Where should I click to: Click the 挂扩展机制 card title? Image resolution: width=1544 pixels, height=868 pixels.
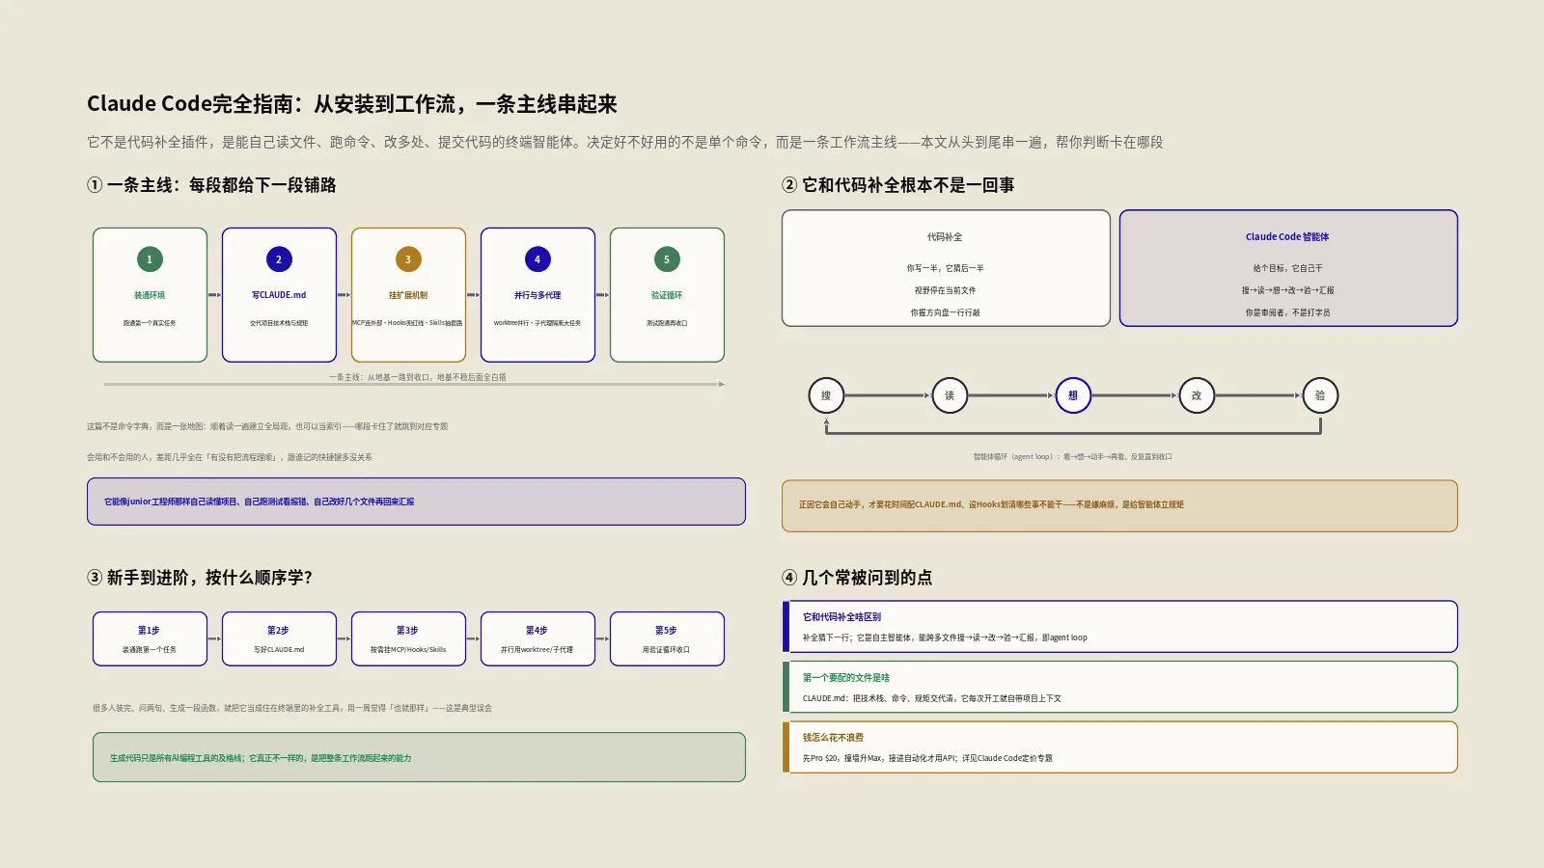(x=408, y=295)
